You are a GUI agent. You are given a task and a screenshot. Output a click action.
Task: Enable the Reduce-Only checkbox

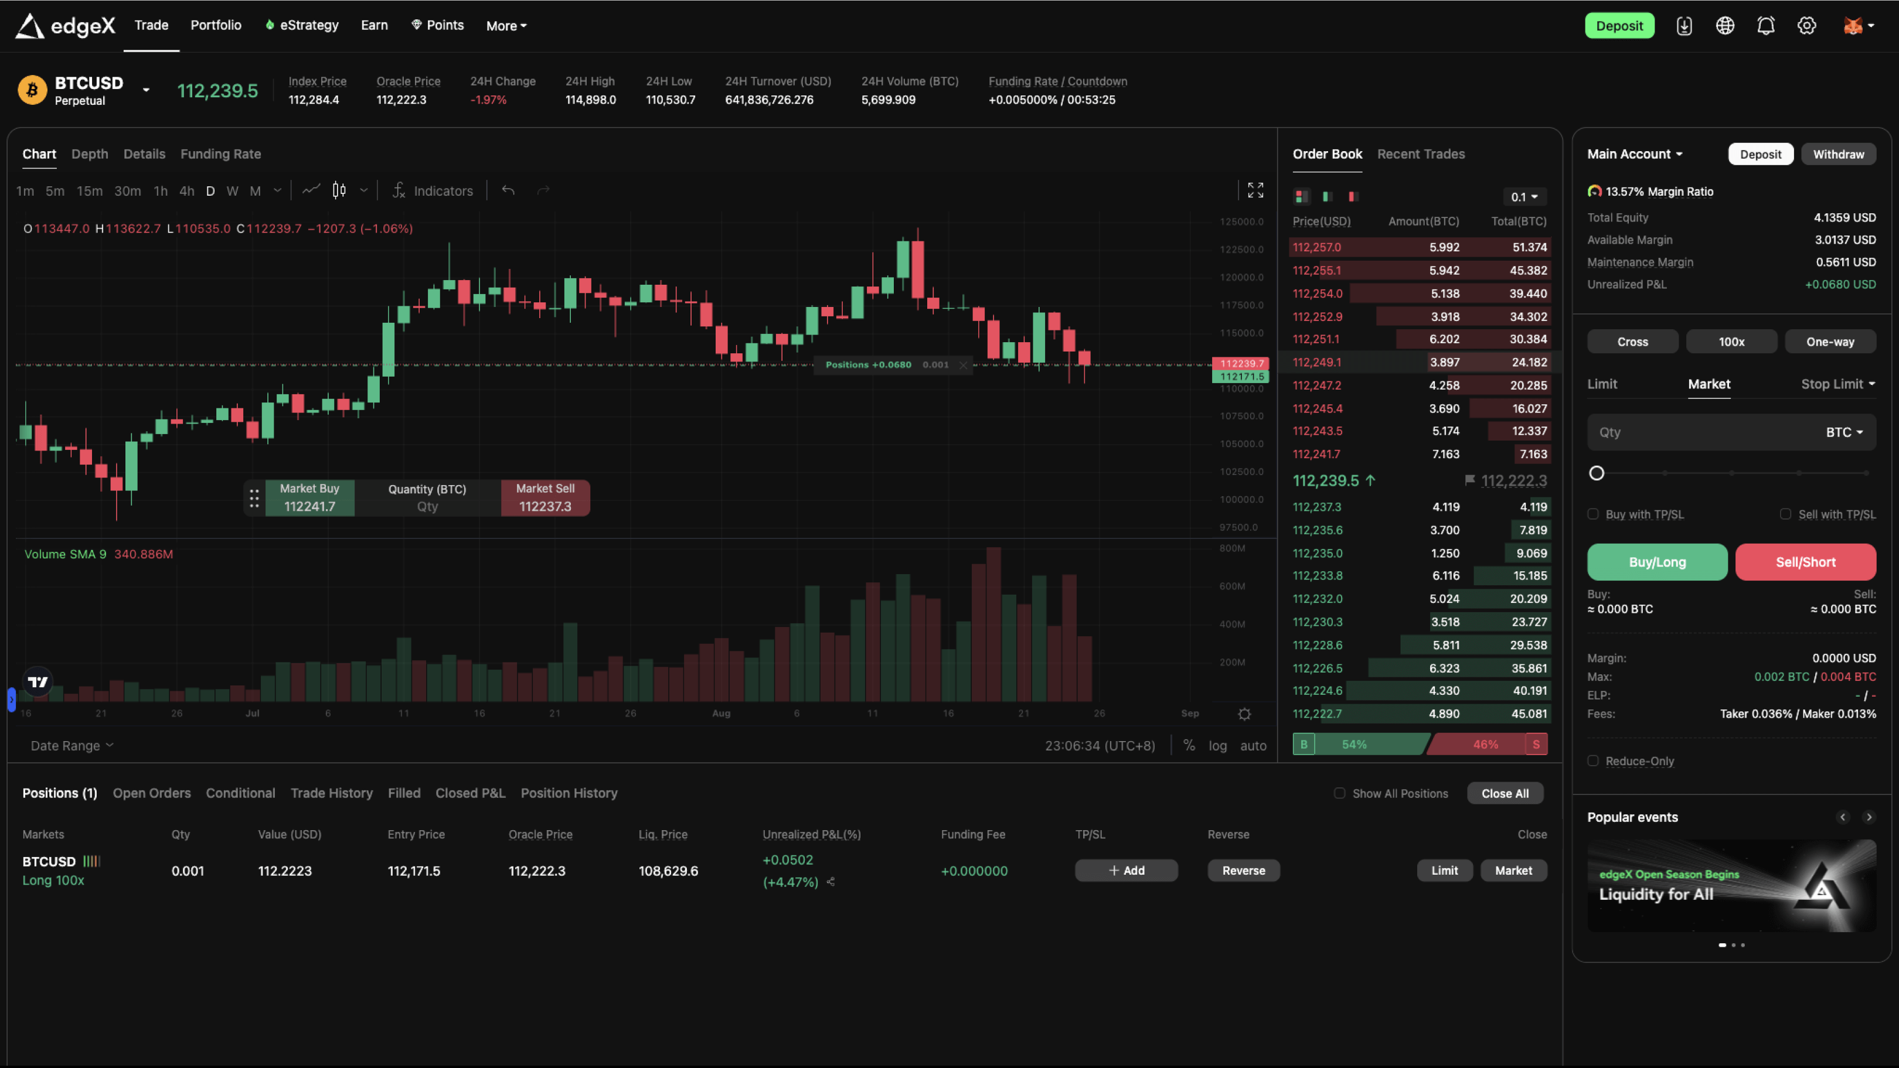1593,760
